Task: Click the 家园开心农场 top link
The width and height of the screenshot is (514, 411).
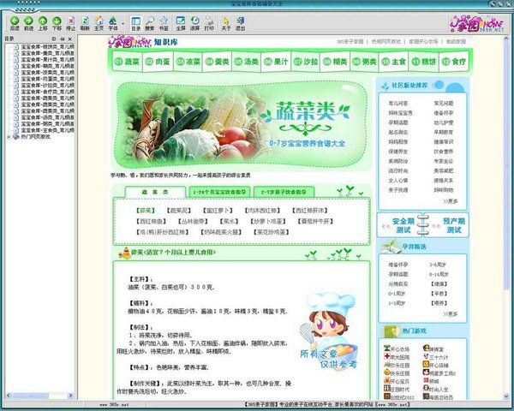Action: point(423,42)
